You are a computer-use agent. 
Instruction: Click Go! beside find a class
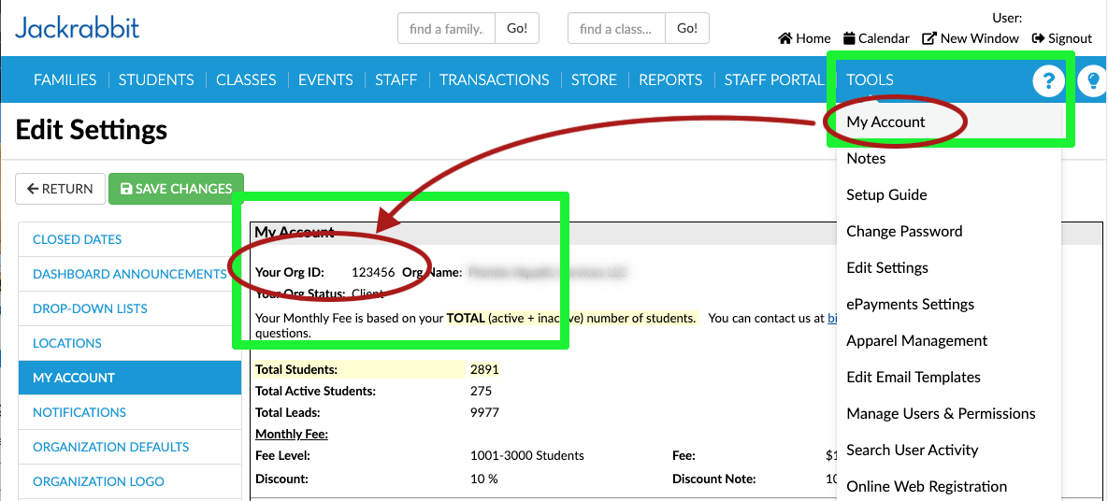click(x=687, y=29)
